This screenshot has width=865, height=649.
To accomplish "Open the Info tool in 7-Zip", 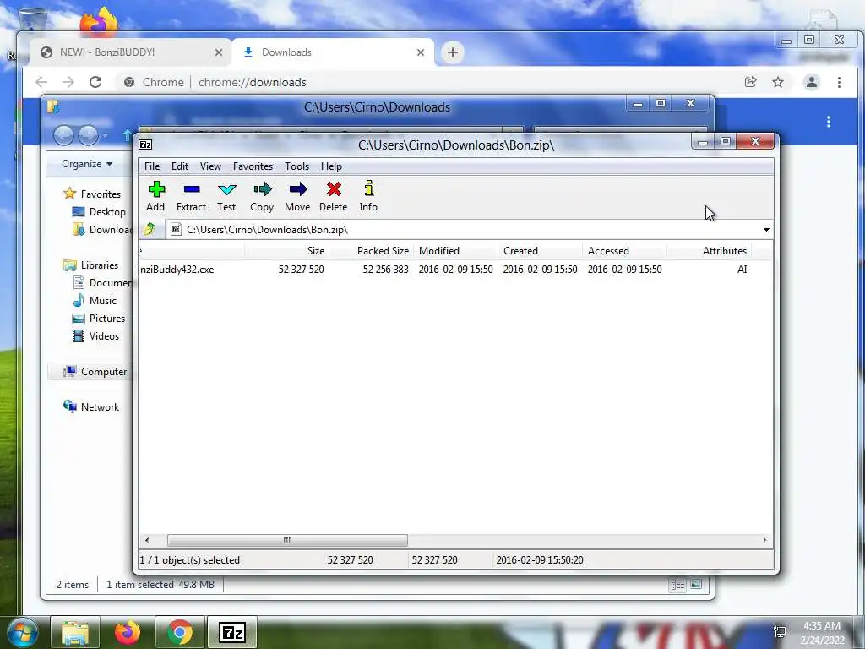I will (368, 196).
